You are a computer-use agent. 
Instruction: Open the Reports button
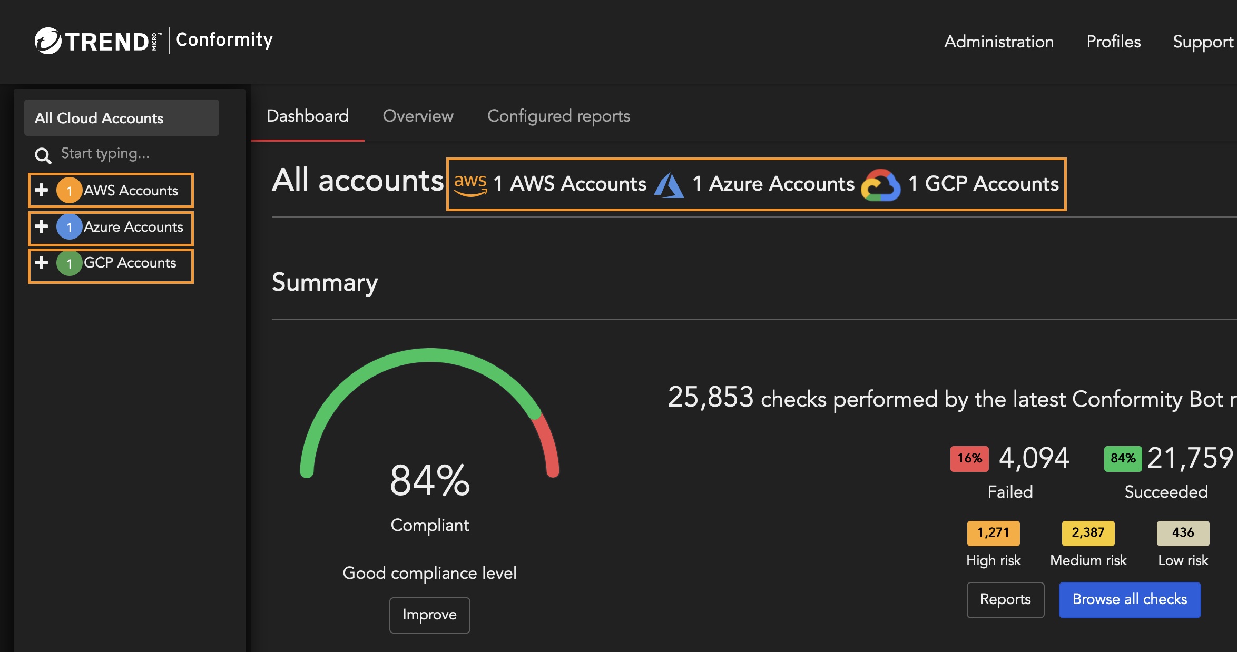(1005, 599)
